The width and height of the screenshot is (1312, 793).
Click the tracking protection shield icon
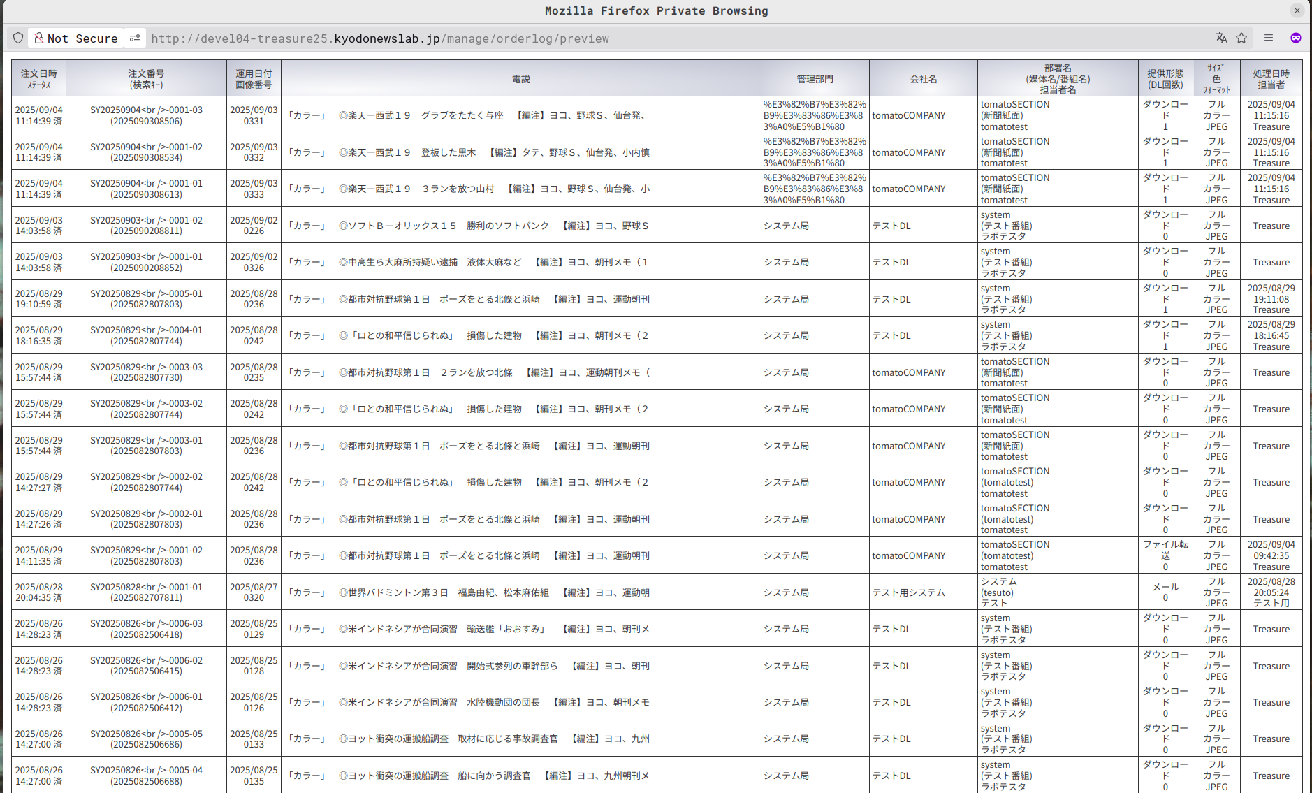click(x=18, y=38)
